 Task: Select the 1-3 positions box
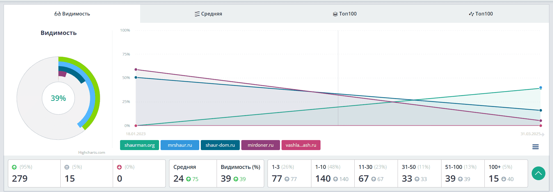(289, 173)
